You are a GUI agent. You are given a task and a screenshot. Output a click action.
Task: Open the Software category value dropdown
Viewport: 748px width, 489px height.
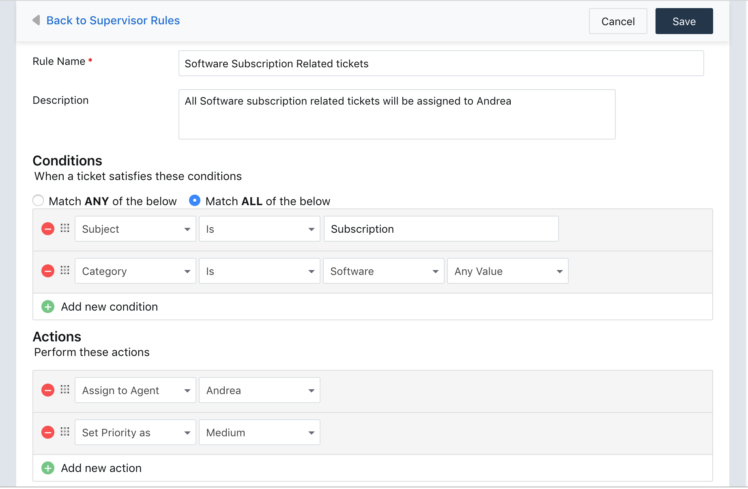point(383,271)
